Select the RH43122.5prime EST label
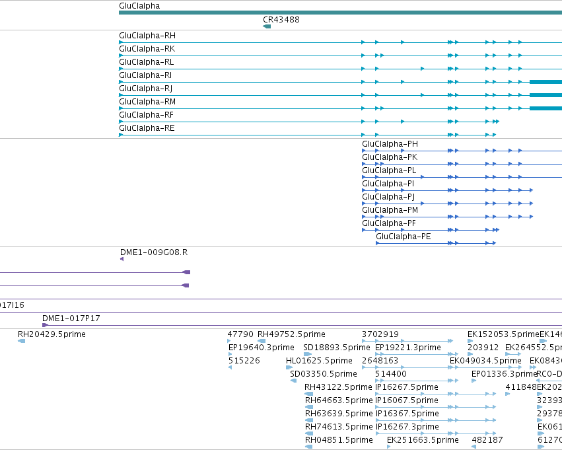The width and height of the screenshot is (562, 450). pyautogui.click(x=338, y=387)
